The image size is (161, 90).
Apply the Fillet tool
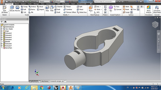point(52,8)
